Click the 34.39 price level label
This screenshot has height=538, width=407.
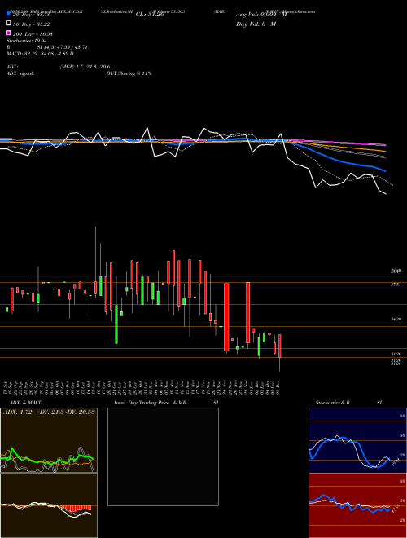(x=396, y=319)
